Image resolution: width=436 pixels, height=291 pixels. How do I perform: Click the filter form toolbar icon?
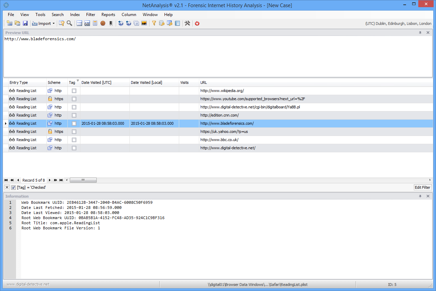62,23
